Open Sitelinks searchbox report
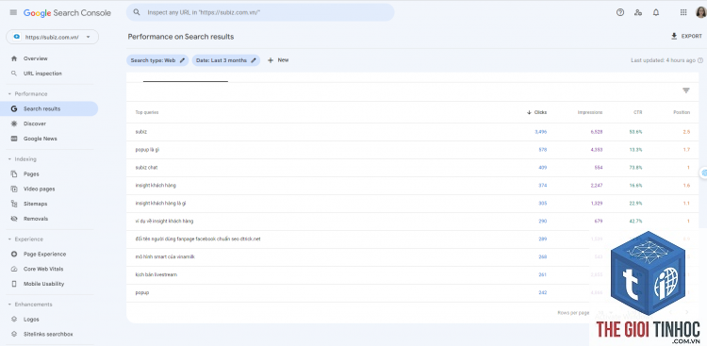This screenshot has width=707, height=346. 49,335
